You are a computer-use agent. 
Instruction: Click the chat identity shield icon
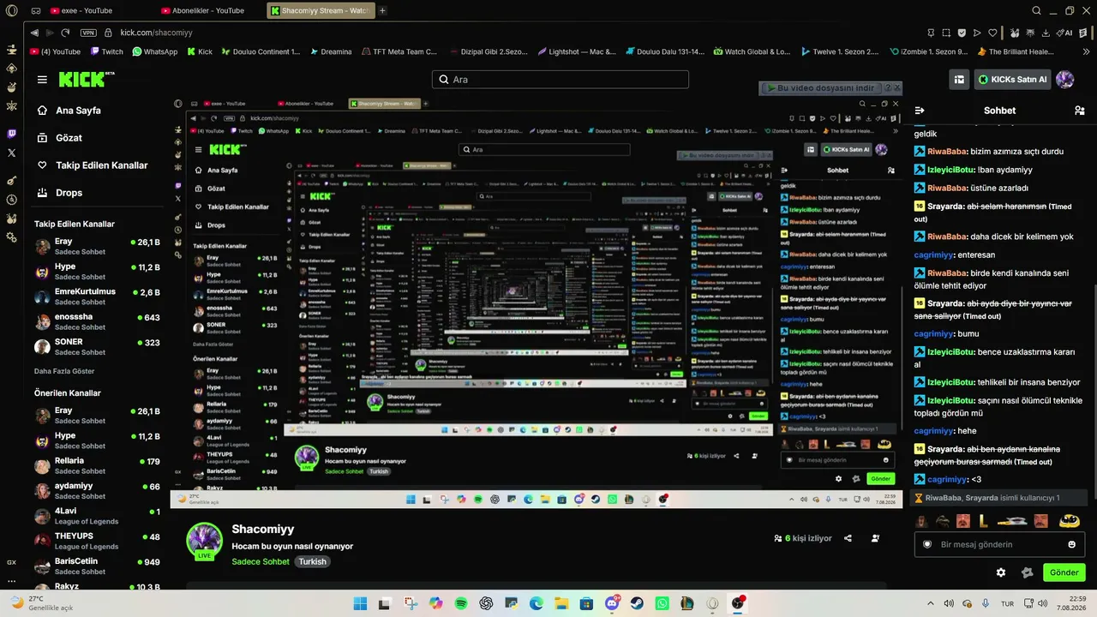tap(926, 544)
